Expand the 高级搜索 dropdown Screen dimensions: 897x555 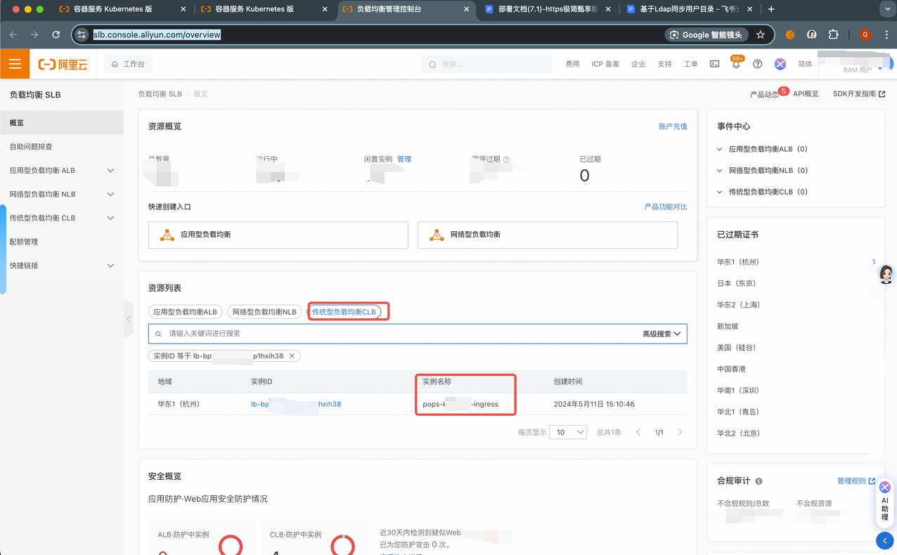coord(662,334)
